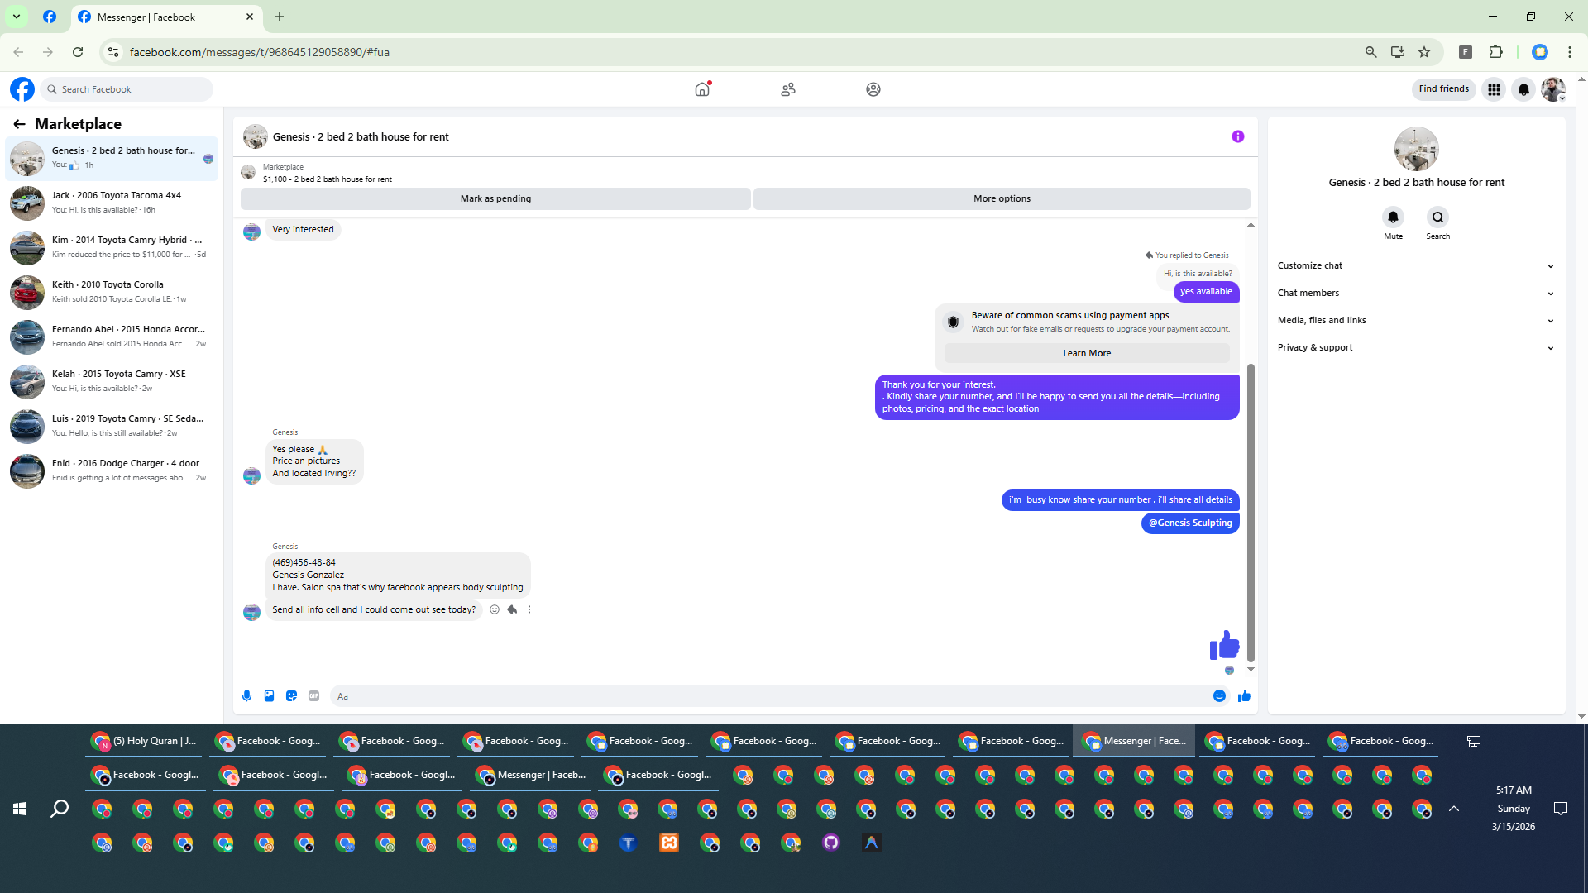
Task: Expand Chat members section
Action: click(1416, 294)
